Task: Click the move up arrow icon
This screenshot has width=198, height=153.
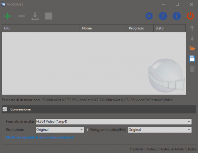Action: tap(192, 28)
